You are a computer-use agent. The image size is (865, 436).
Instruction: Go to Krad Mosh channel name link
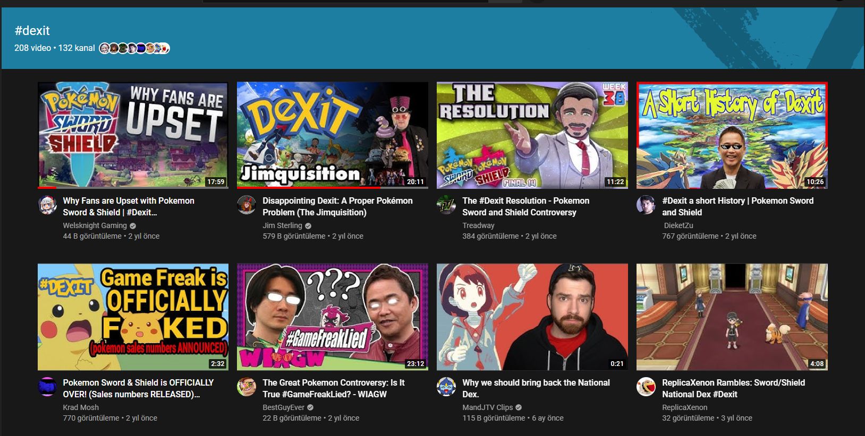(x=81, y=407)
